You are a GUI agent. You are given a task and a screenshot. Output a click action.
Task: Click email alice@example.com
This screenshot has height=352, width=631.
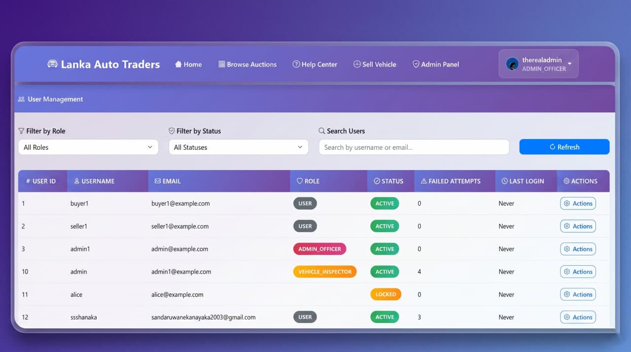(x=177, y=294)
